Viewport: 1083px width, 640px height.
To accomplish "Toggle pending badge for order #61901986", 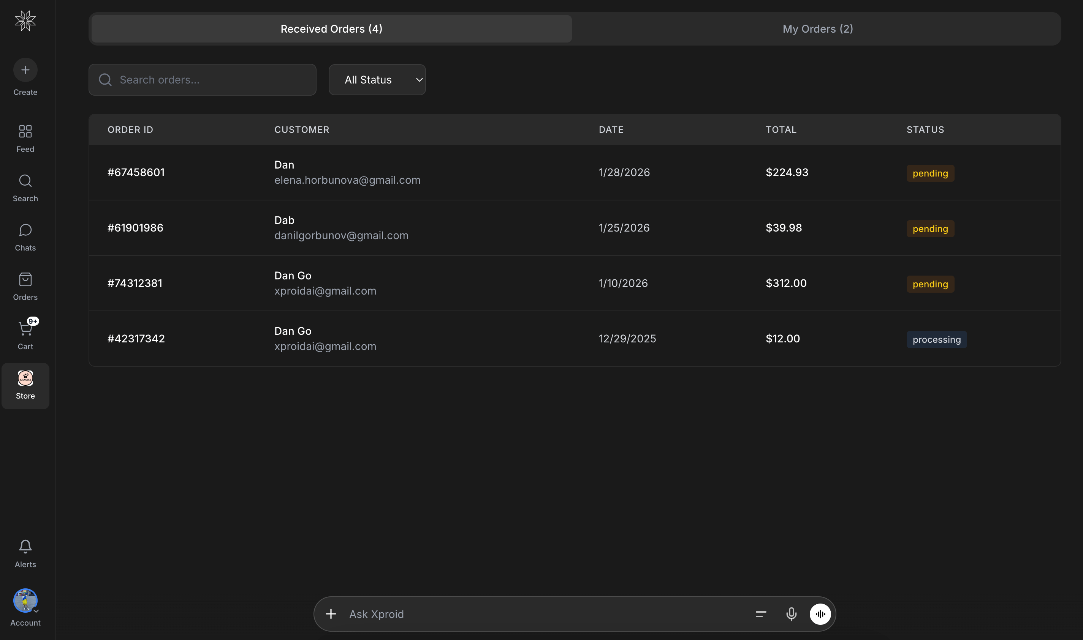I will (930, 229).
